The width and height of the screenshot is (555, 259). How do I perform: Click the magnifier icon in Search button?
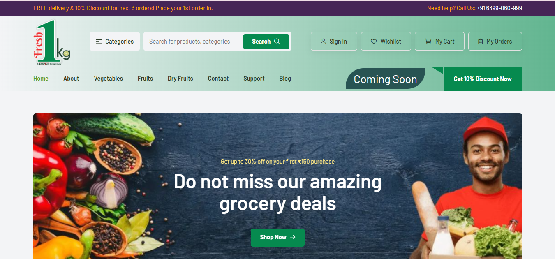click(277, 42)
